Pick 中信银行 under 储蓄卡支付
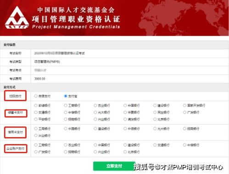Viewport: 229px width, 174px height. point(66,112)
